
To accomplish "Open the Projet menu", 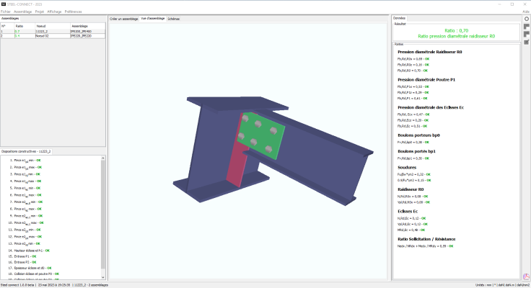I will pos(40,12).
